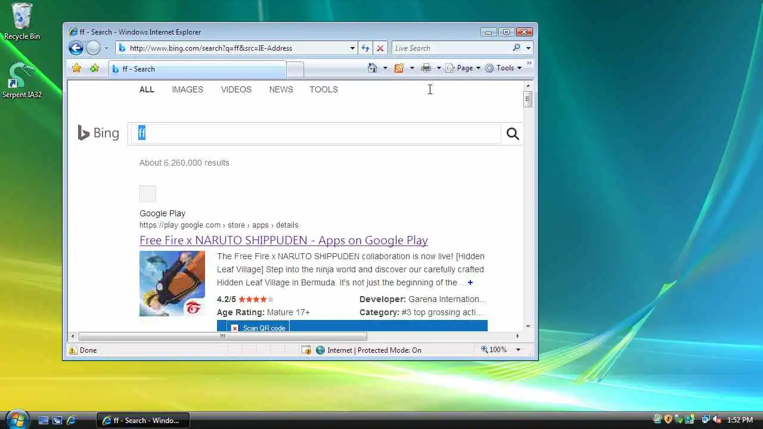Launch Internet Explorer from quick launch

(x=71, y=420)
